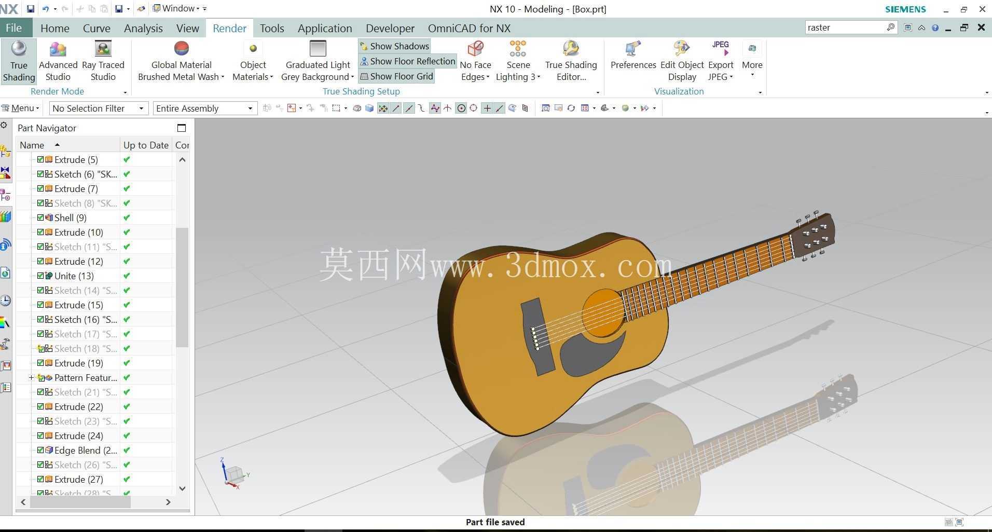Open the Global Material dropdown arrow
This screenshot has width=992, height=532.
[223, 77]
